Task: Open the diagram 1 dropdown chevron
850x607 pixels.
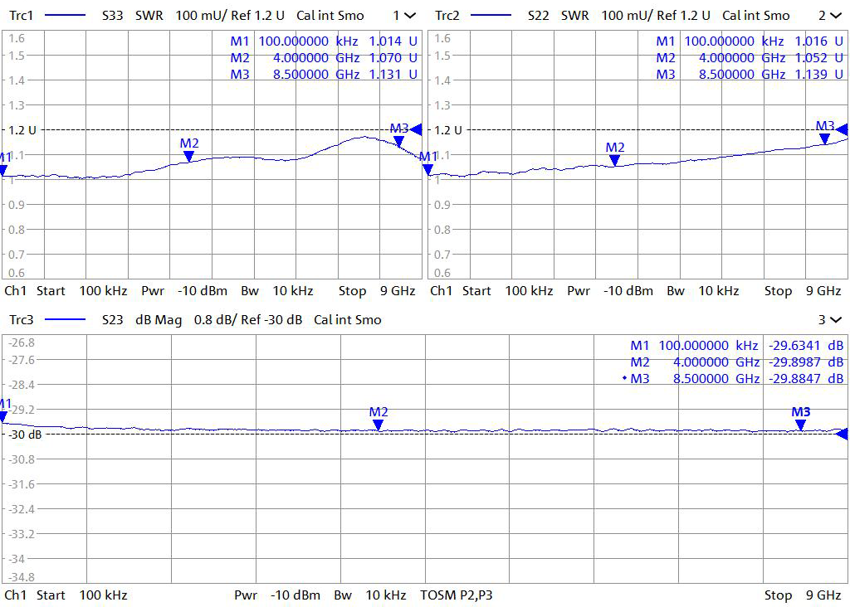Action: coord(410,15)
